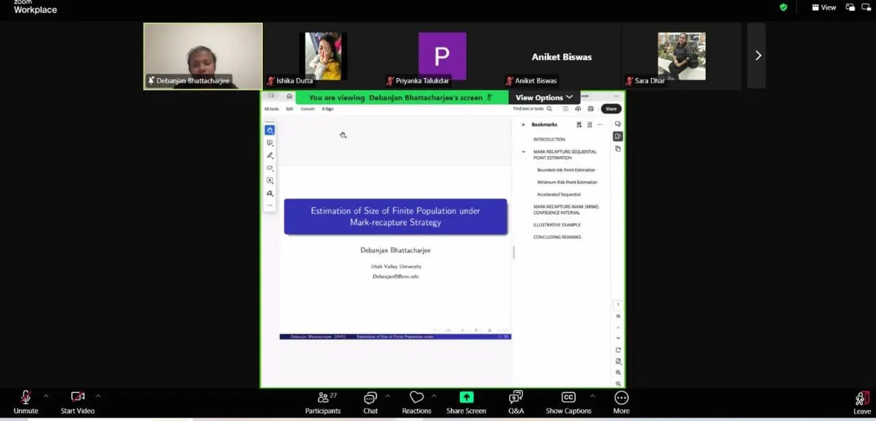Select Priyanka Talukdar participant tile
Viewport: 876px width, 421px height.
442,56
